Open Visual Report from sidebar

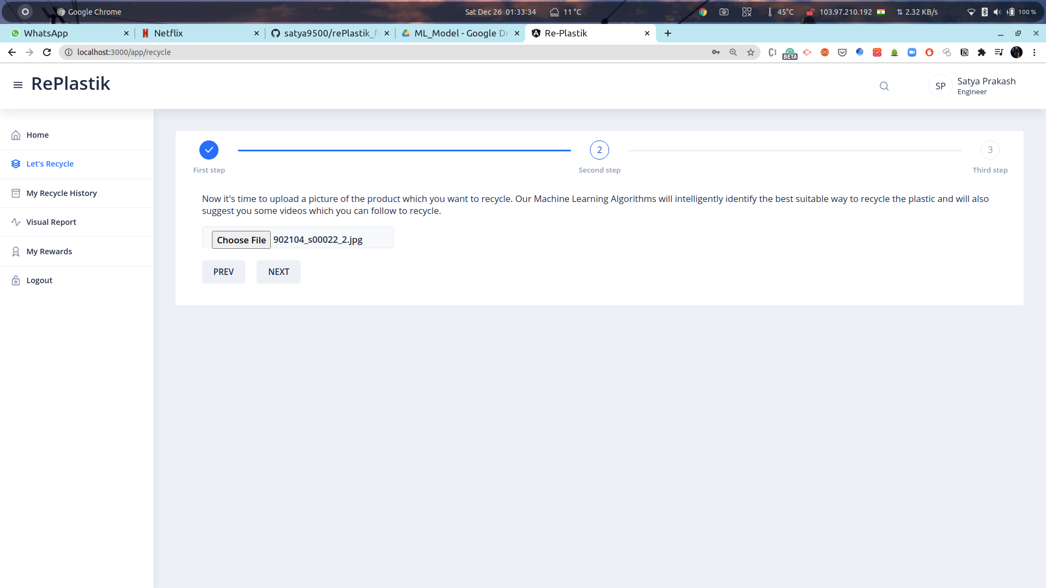pyautogui.click(x=51, y=222)
